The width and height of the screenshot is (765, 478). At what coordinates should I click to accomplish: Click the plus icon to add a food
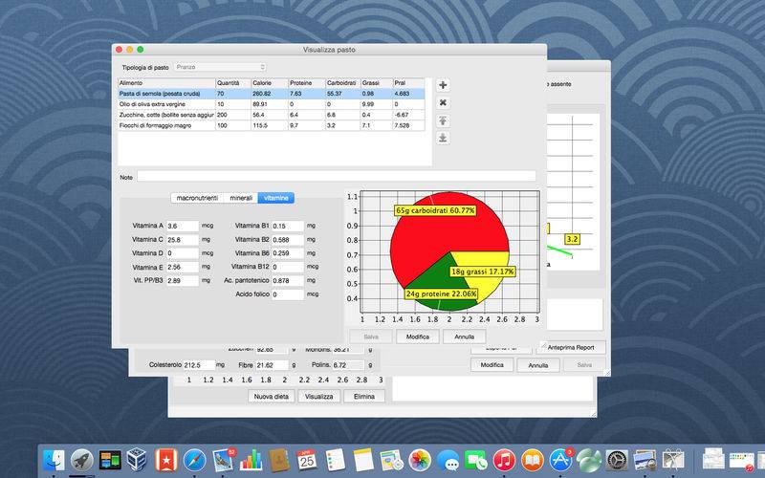point(443,85)
